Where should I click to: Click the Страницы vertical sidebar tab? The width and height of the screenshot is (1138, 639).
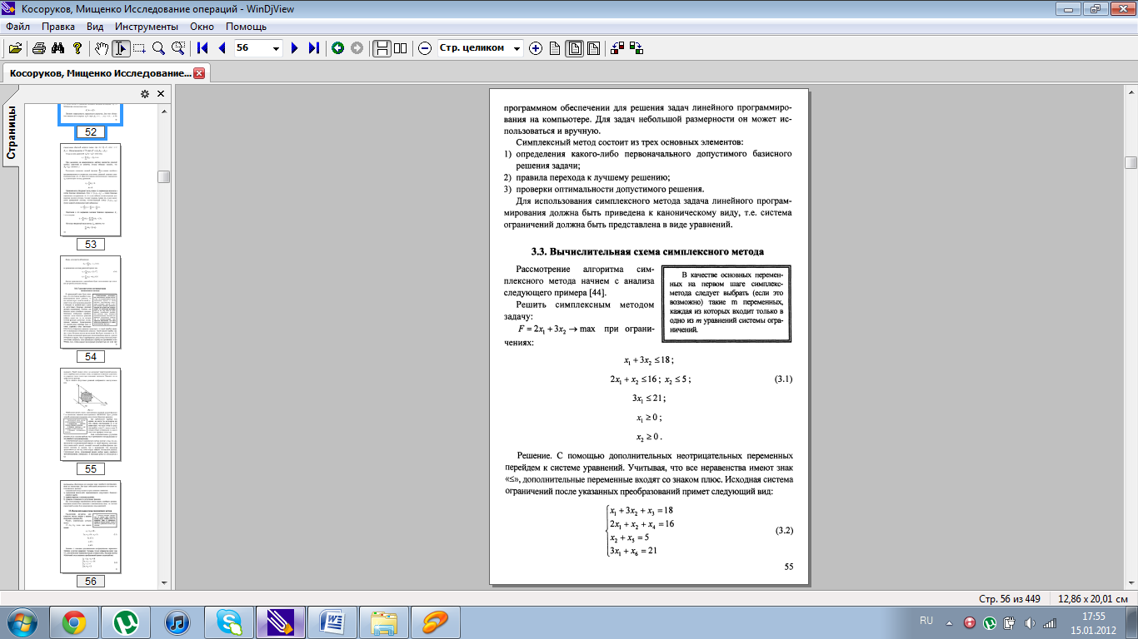(x=12, y=131)
